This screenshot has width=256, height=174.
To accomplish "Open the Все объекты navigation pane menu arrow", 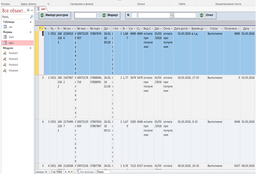I will [x=28, y=10].
